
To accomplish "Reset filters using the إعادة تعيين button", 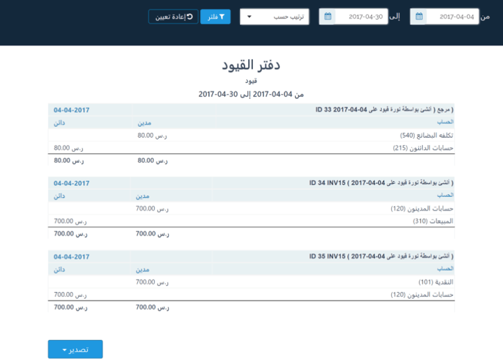I will [173, 16].
